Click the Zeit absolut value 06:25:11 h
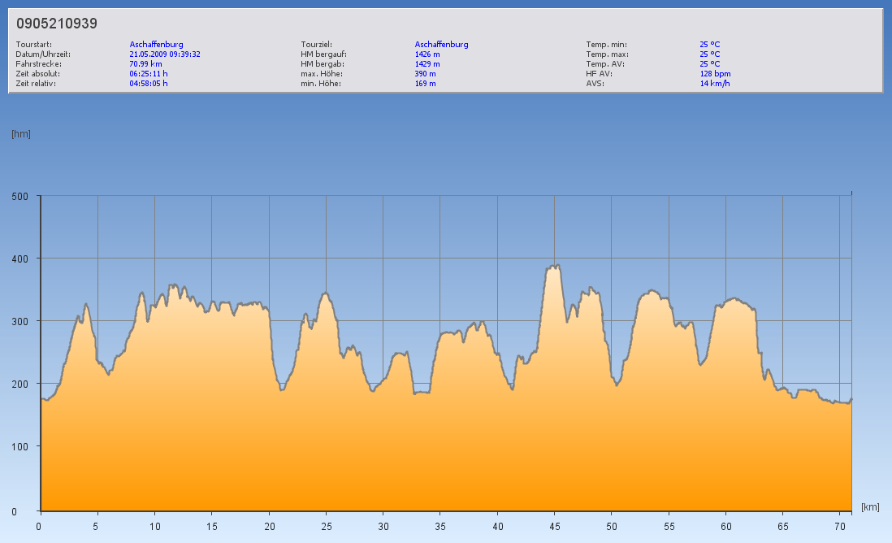 149,73
